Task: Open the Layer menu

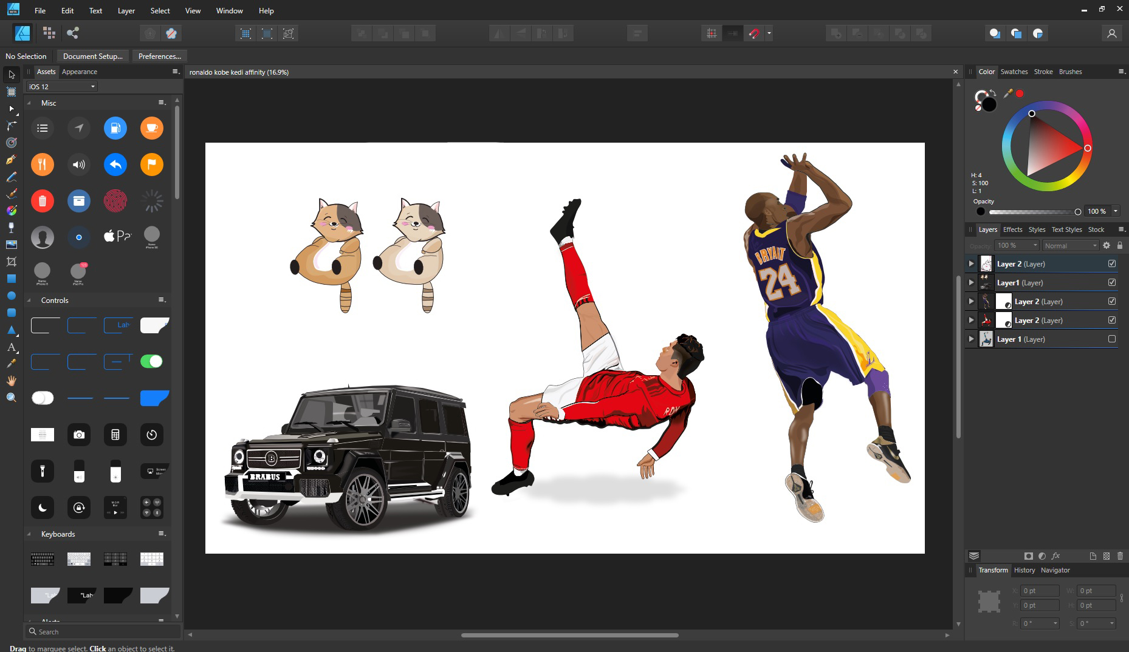Action: click(x=126, y=10)
